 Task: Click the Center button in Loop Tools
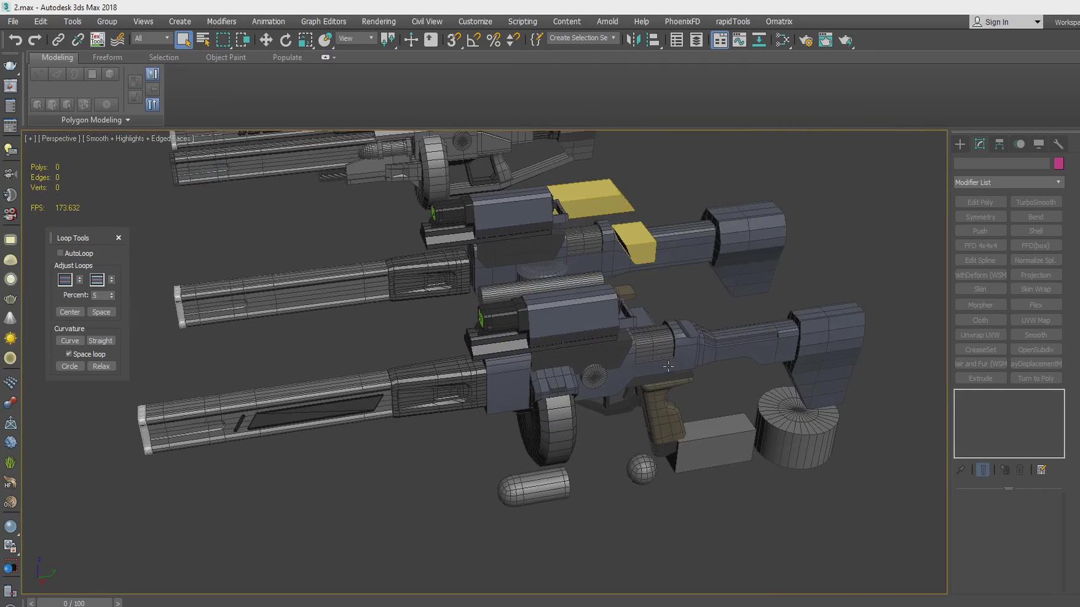point(69,312)
